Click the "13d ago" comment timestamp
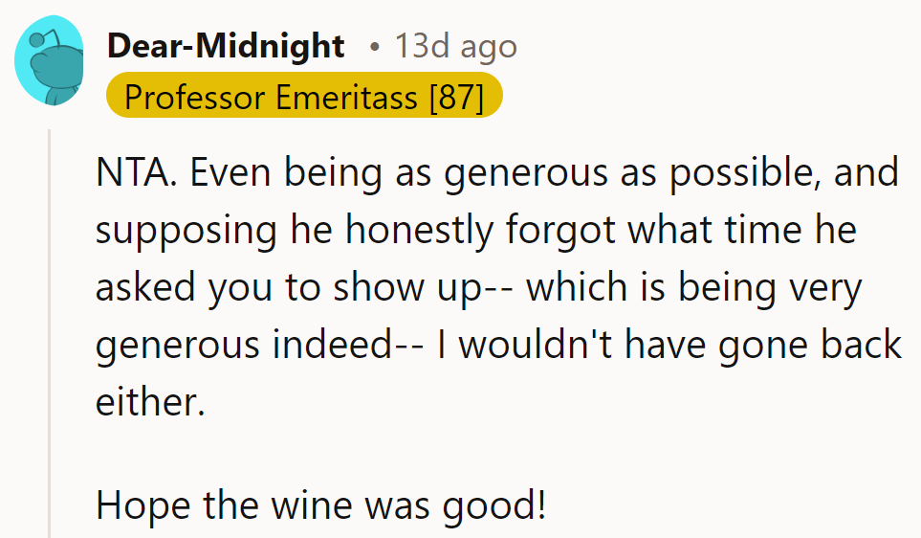Viewport: 921px width, 538px height. 456,45
